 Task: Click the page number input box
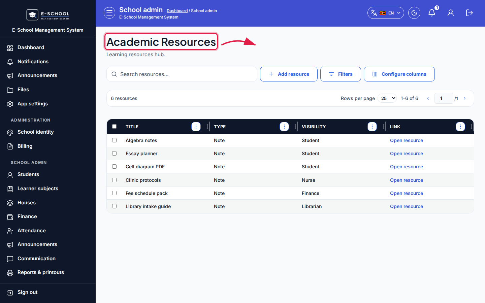click(x=444, y=98)
